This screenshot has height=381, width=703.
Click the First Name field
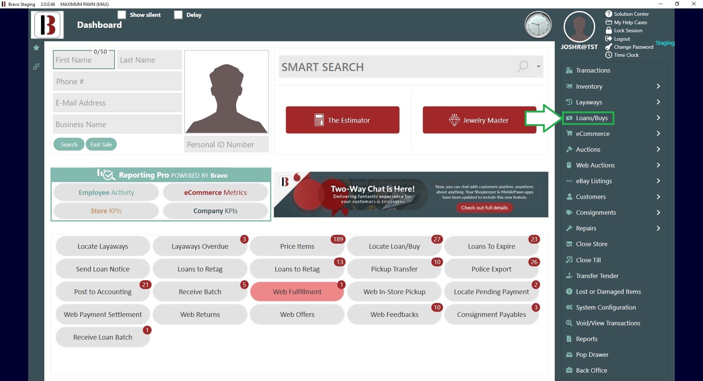84,60
